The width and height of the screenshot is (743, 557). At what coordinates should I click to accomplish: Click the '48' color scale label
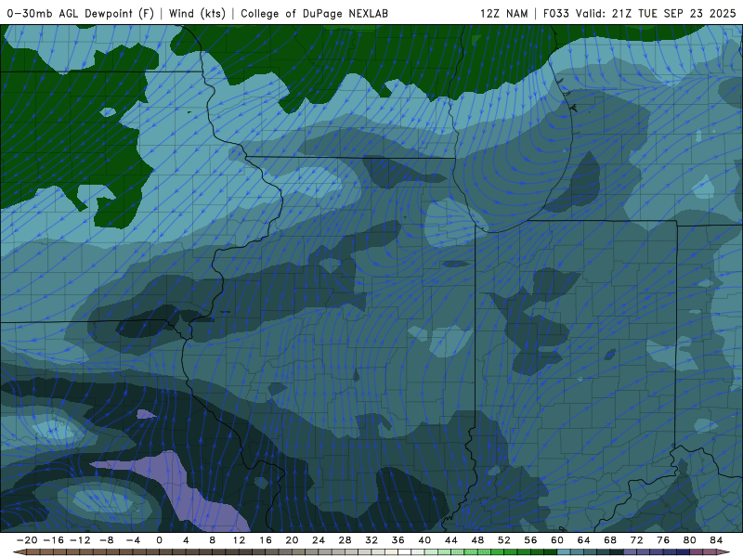[477, 540]
